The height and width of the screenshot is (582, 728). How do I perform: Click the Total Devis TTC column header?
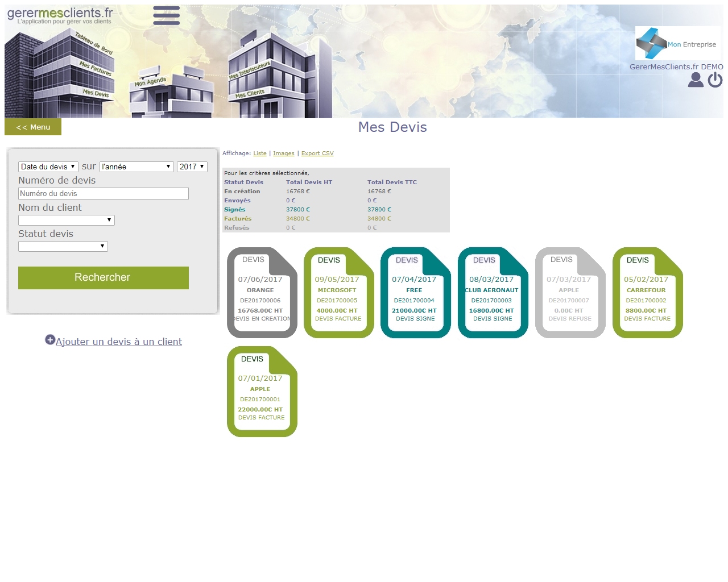tap(392, 182)
